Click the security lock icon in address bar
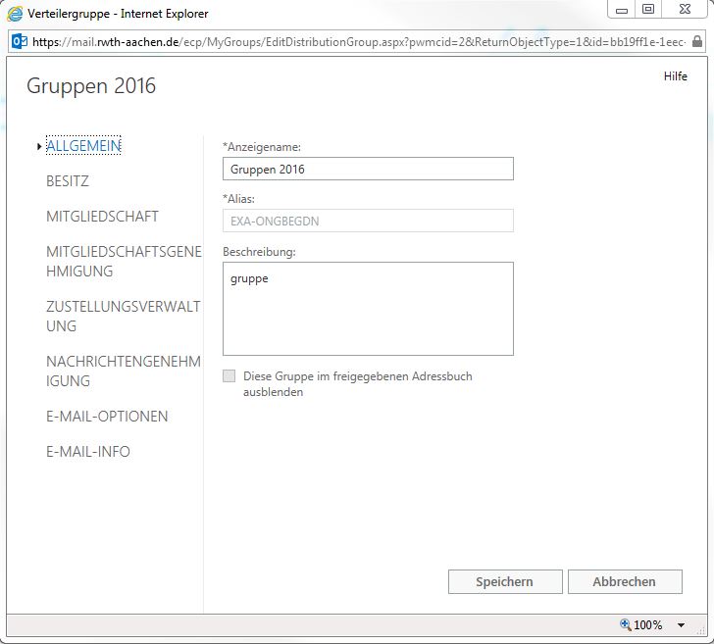The image size is (714, 644). click(696, 42)
